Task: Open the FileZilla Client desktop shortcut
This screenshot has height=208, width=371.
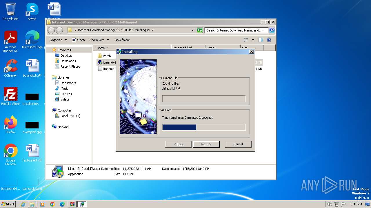Action: [10, 96]
